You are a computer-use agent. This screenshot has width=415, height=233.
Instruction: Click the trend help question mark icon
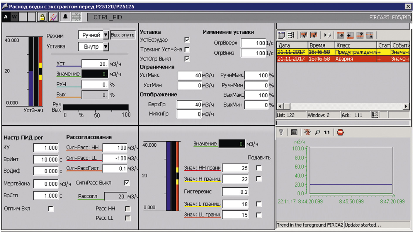281,132
